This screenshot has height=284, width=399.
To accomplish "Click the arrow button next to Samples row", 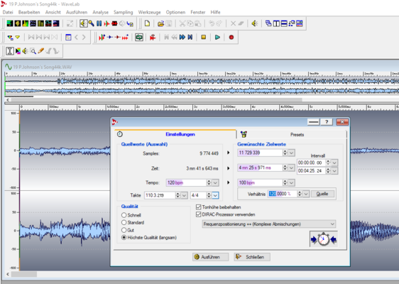I will [229, 153].
